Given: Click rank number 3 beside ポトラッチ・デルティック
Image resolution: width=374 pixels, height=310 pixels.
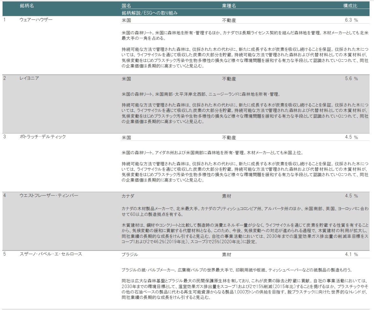Looking at the screenshot, I should [x=4, y=137].
